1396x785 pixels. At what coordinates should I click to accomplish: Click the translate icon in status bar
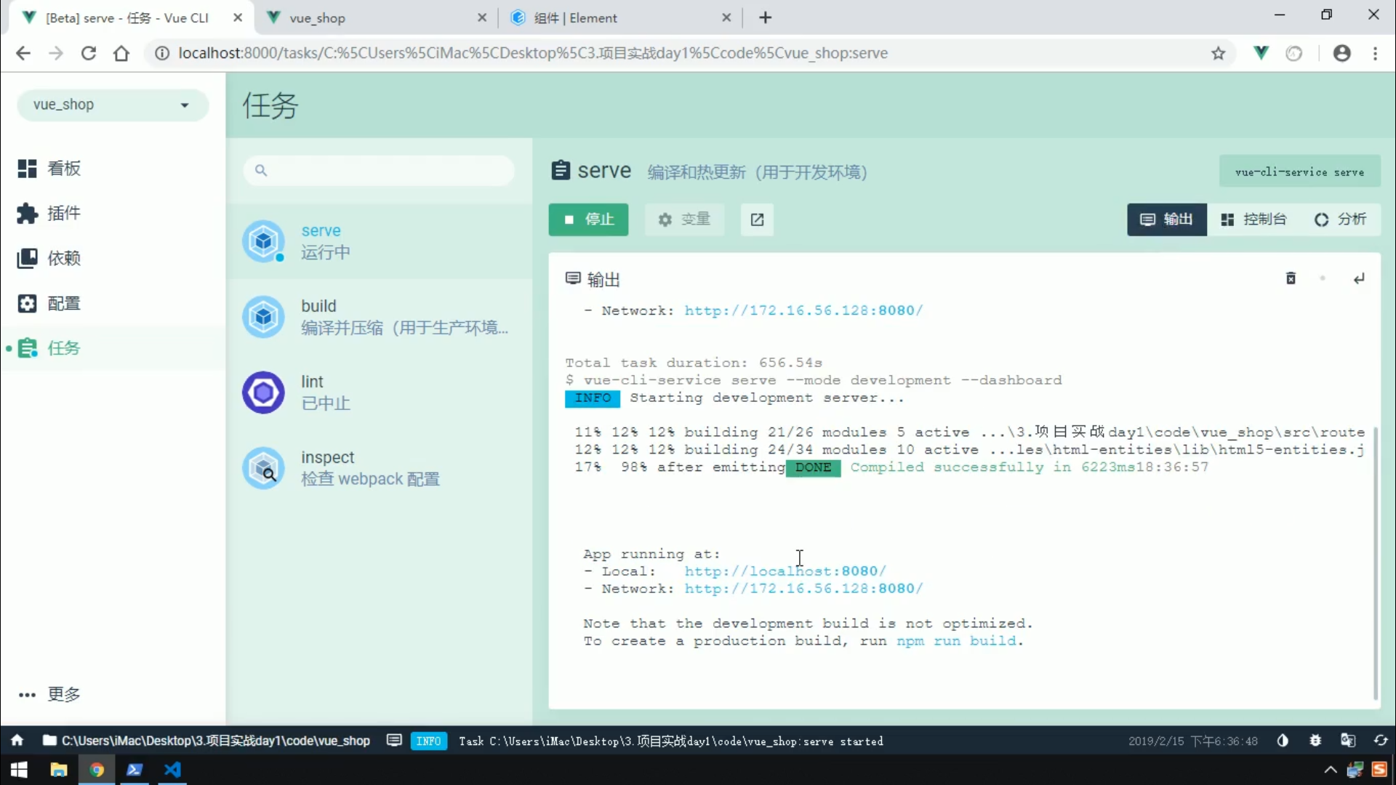tap(1348, 741)
